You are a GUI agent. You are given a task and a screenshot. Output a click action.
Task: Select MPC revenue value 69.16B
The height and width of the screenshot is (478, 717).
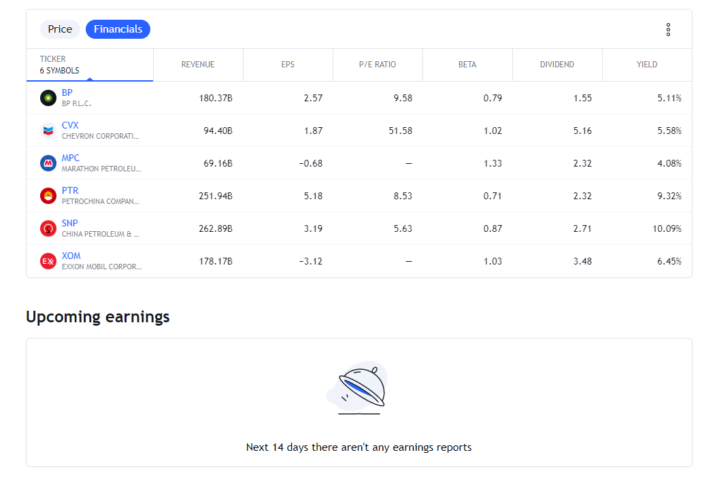tap(218, 164)
